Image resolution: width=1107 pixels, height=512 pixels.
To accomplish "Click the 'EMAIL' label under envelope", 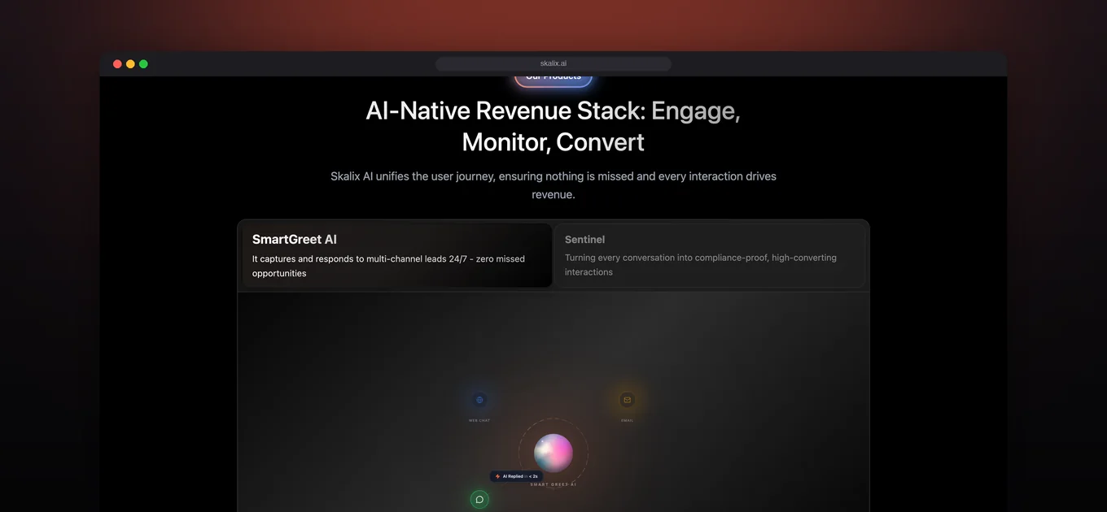I will click(627, 420).
